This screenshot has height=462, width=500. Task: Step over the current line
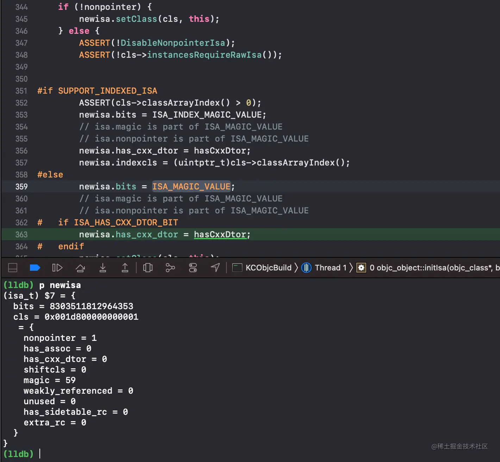coord(80,268)
